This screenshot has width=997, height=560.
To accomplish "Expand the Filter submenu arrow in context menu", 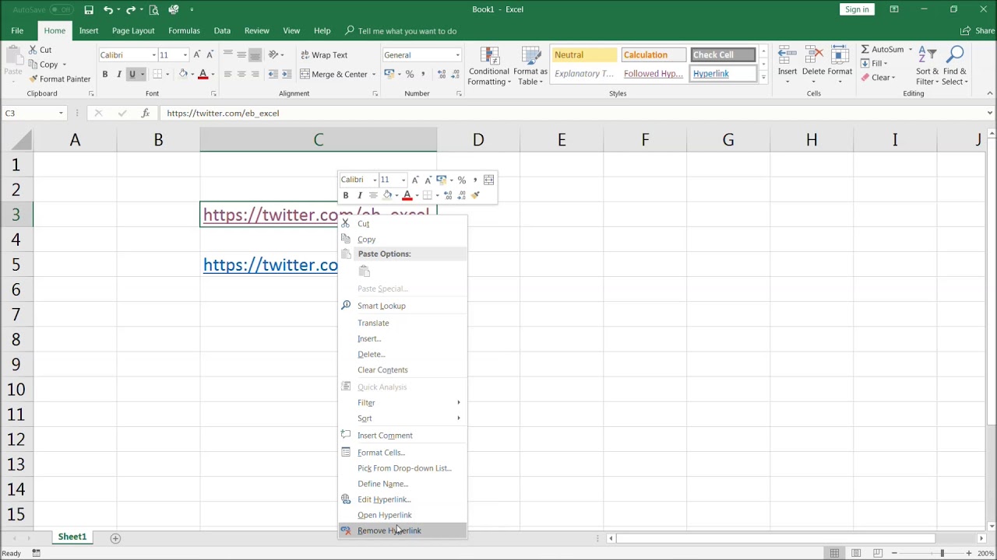I will tap(458, 403).
